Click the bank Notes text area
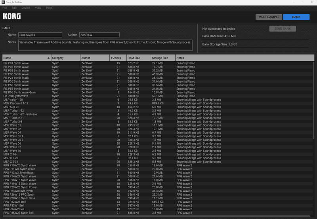Viewport: 317px width, 219px height. [x=105, y=45]
